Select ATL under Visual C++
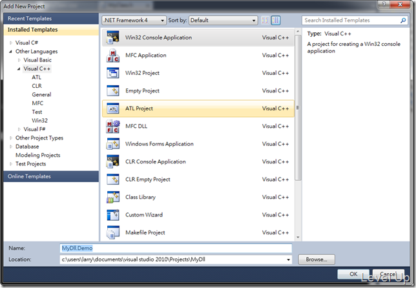Screen dimensions: 416x288 pos(37,77)
